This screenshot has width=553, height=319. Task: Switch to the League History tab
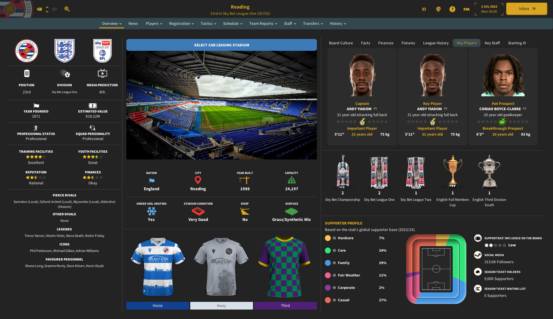[x=436, y=43]
